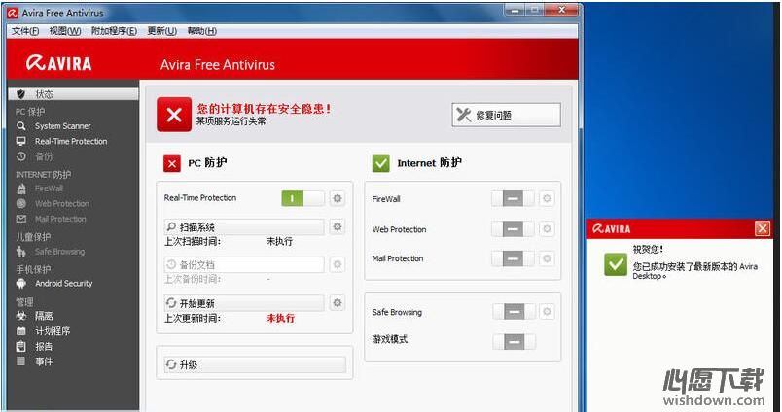Open Real-Time Protection settings gear
This screenshot has width=782, height=412.
coord(338,198)
